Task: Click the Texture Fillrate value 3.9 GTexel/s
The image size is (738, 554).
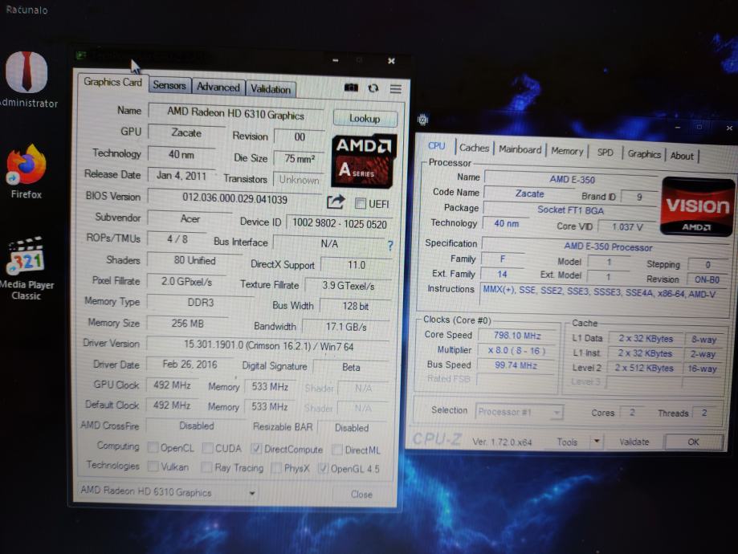Action: coord(348,286)
